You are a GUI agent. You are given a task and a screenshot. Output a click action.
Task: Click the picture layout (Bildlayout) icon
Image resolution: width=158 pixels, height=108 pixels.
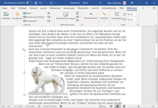(77, 20)
